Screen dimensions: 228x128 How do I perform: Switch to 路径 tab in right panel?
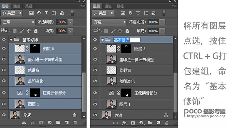coord(120,6)
